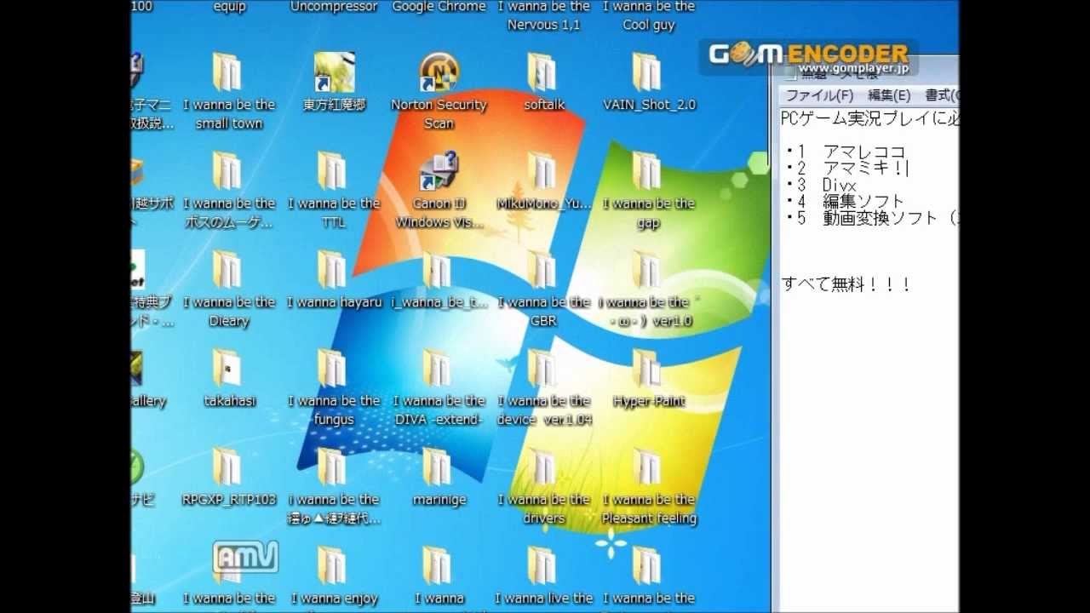Click the '・4 編集ソフト' line
This screenshot has height=613, width=1090.
pyautogui.click(x=844, y=202)
